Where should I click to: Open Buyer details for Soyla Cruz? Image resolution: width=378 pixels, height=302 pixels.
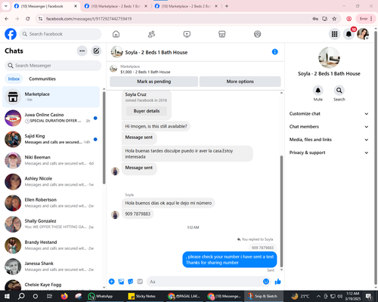(x=147, y=111)
